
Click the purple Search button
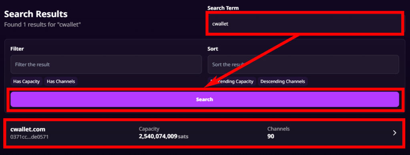point(205,99)
